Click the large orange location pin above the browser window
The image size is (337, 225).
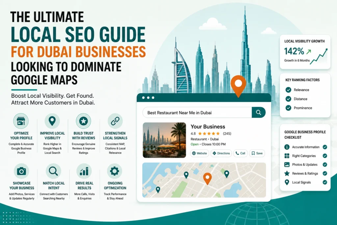click(x=238, y=86)
